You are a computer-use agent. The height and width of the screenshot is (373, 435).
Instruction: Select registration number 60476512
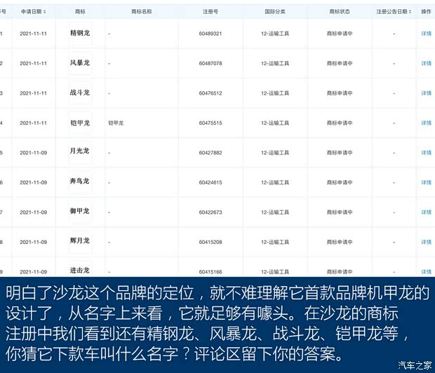[x=210, y=93]
